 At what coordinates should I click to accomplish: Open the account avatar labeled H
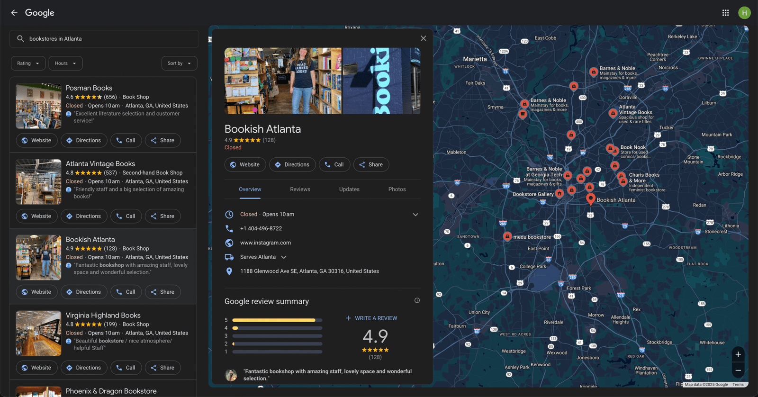[744, 13]
